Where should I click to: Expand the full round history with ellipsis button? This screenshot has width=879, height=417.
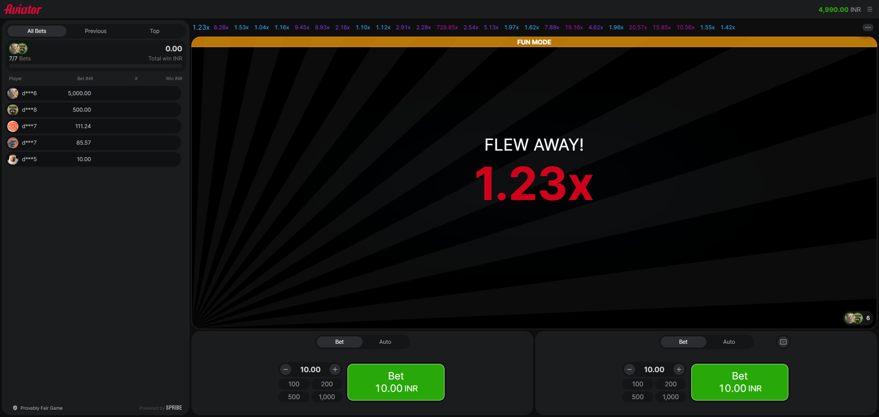click(x=868, y=27)
